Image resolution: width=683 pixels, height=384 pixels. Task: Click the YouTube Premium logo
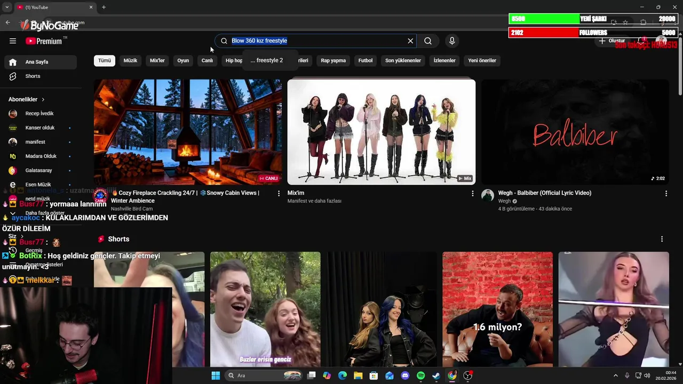(45, 41)
